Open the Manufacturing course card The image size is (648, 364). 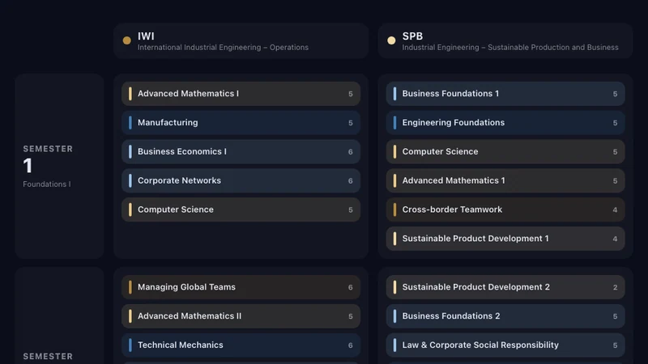pyautogui.click(x=241, y=123)
